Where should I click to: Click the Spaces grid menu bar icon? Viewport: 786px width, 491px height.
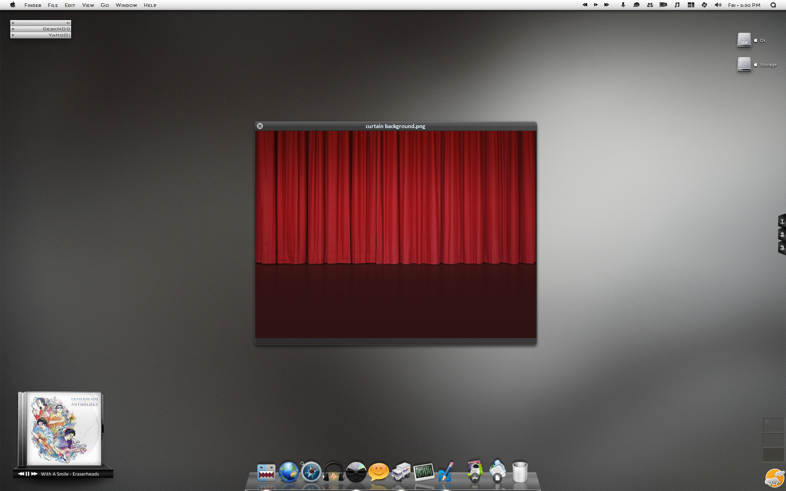pos(691,5)
